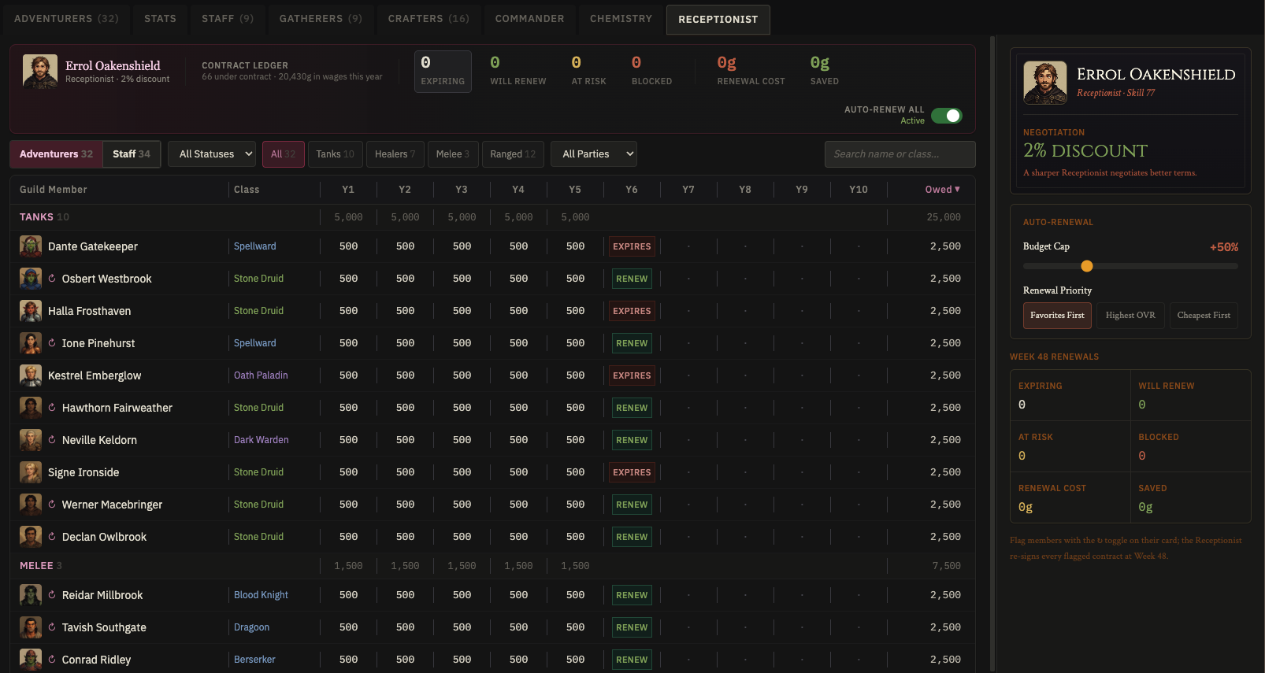This screenshot has width=1265, height=673.
Task: Filter the roster by Healers
Action: click(395, 154)
